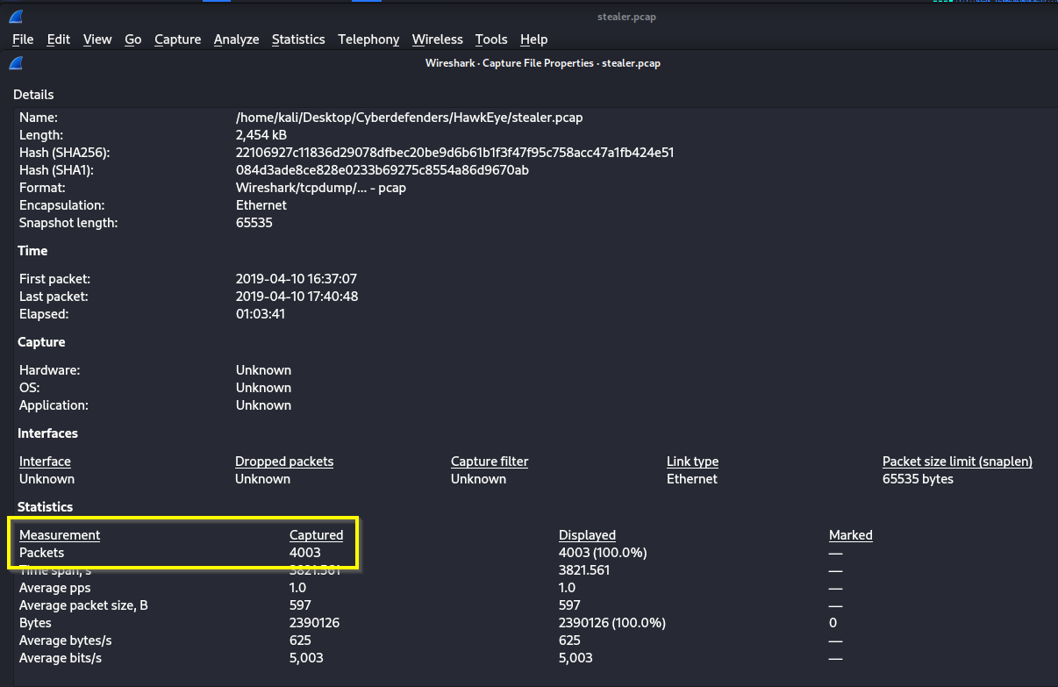Click the SHA256 hash value text
The image size is (1058, 687).
tap(454, 153)
